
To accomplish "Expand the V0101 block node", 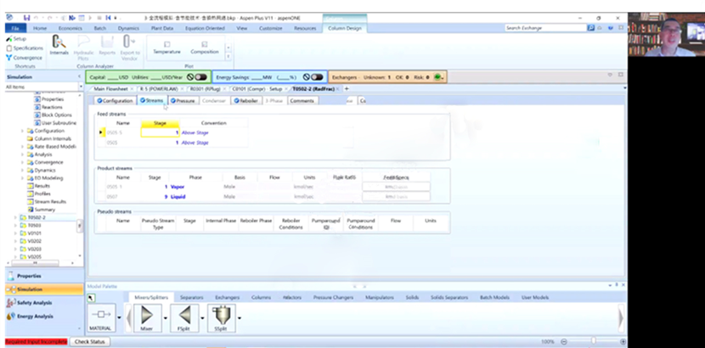I will (16, 233).
